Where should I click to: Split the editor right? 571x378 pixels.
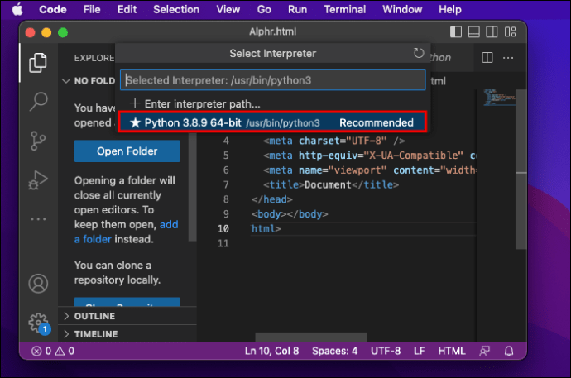(x=487, y=57)
